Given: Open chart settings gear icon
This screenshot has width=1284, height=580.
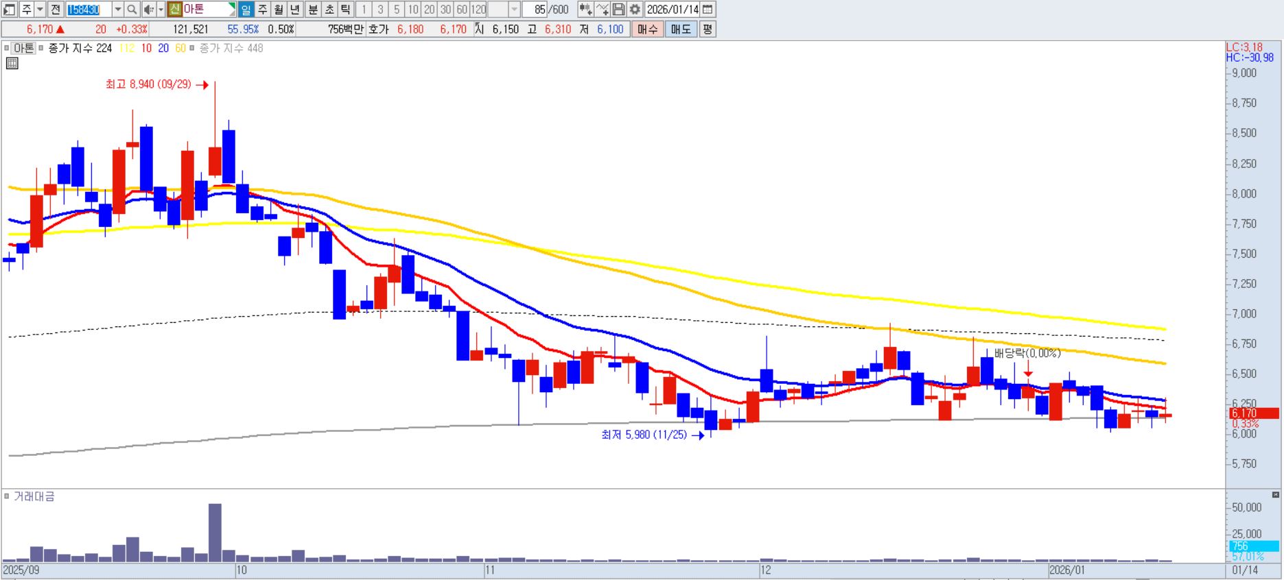Looking at the screenshot, I should 635,10.
